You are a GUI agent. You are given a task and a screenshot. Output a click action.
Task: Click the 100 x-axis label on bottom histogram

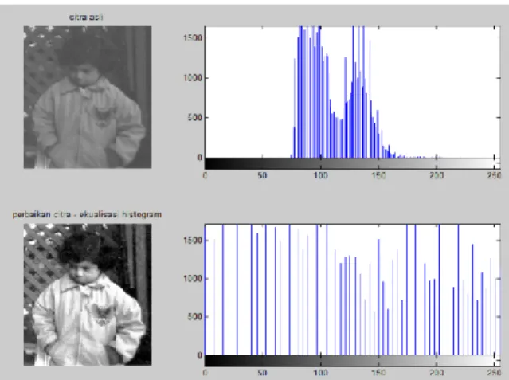pos(320,373)
